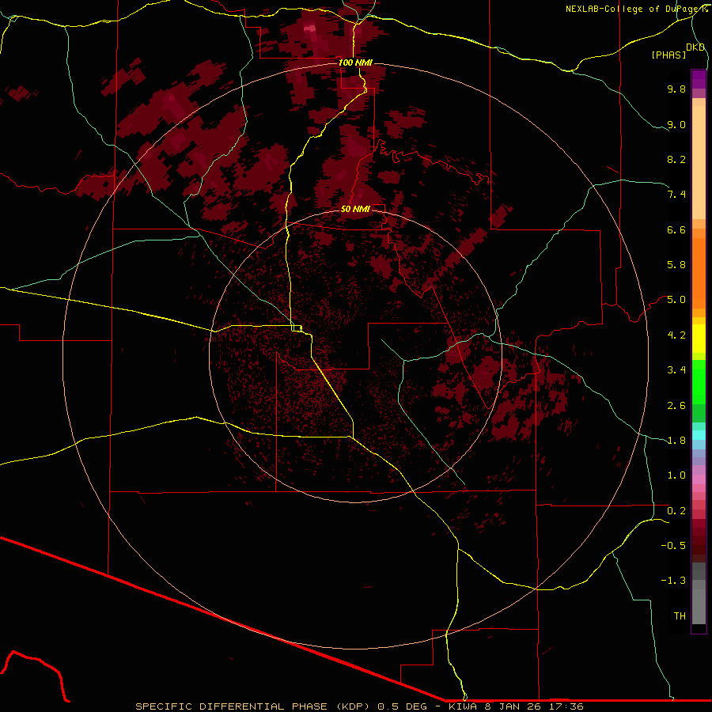The height and width of the screenshot is (712, 712).
Task: Click the 50 NMI range ring label
Action: [355, 209]
